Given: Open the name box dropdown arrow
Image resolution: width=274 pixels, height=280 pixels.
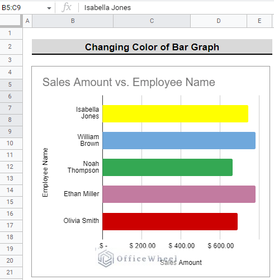Looking at the screenshot, I should [x=49, y=8].
